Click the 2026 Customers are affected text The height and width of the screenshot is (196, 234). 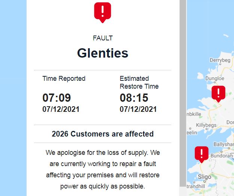click(103, 134)
